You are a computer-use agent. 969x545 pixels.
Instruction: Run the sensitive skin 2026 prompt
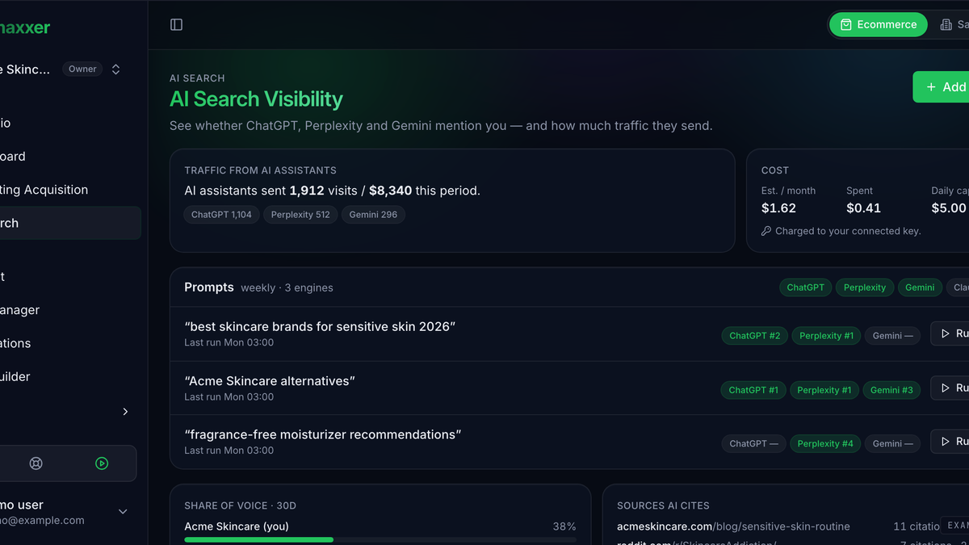click(950, 333)
